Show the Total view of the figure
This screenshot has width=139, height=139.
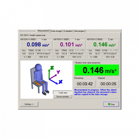pos(63,93)
